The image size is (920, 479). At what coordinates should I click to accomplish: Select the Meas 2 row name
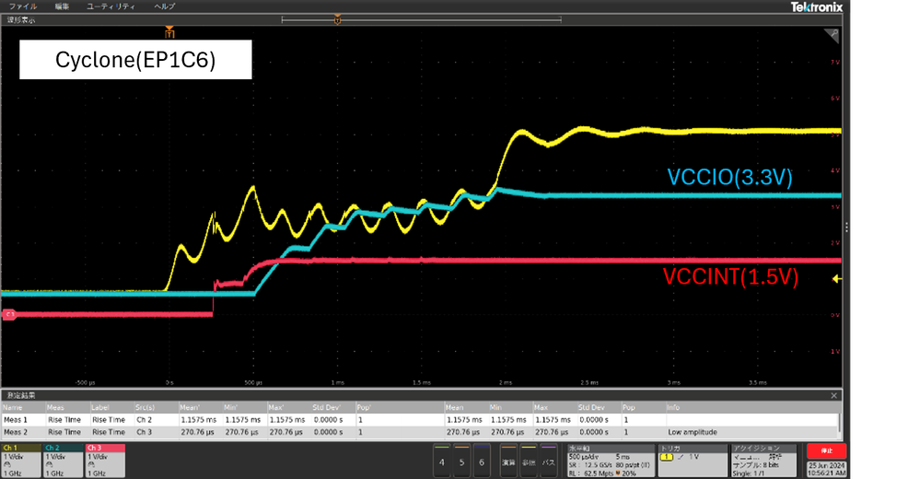16,432
